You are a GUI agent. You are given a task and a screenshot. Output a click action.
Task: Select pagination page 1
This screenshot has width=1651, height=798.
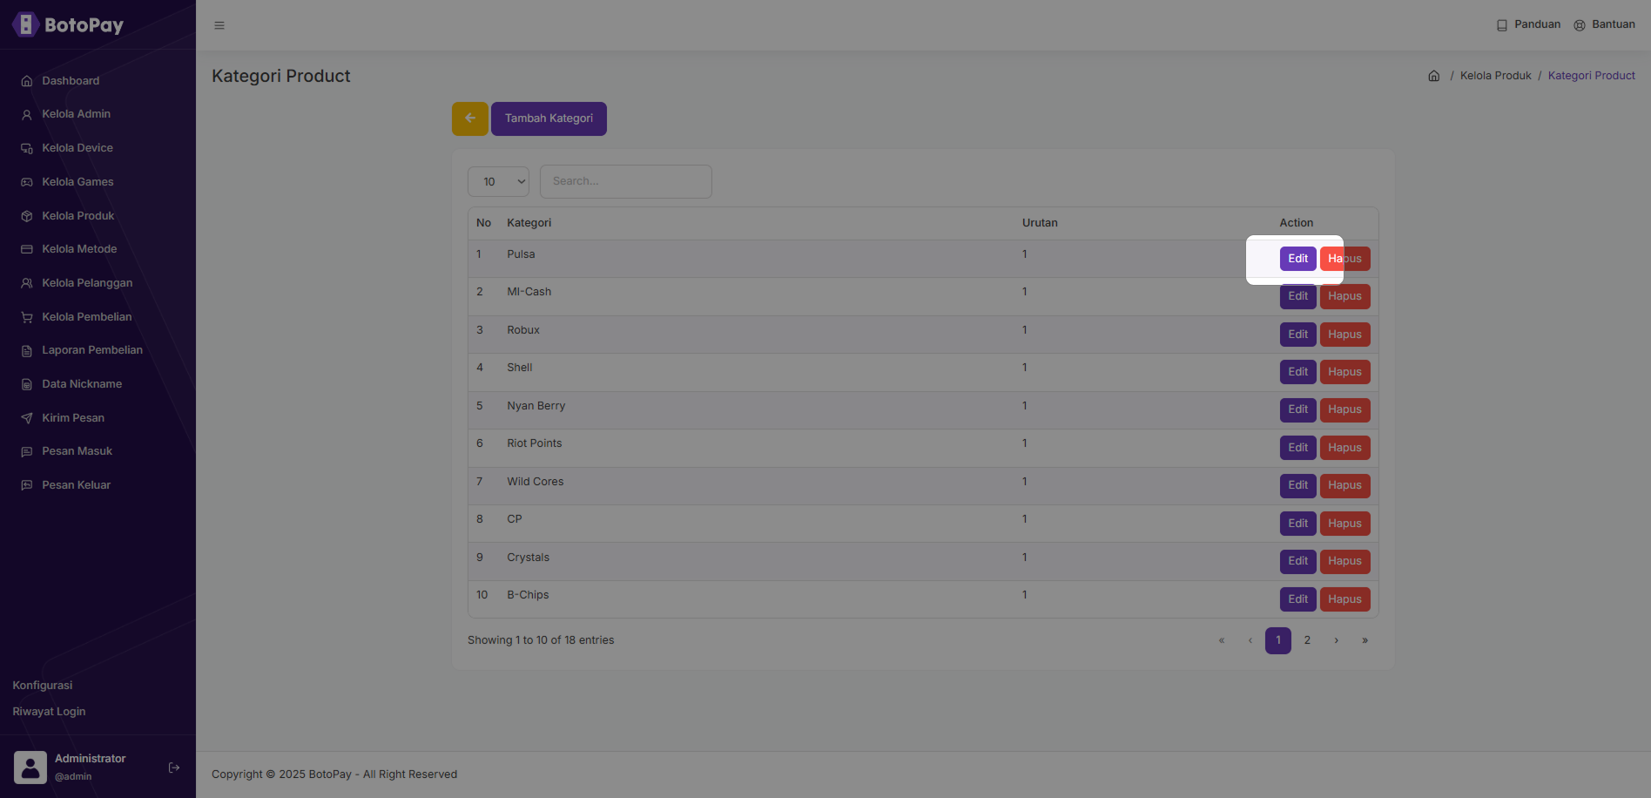coord(1278,640)
